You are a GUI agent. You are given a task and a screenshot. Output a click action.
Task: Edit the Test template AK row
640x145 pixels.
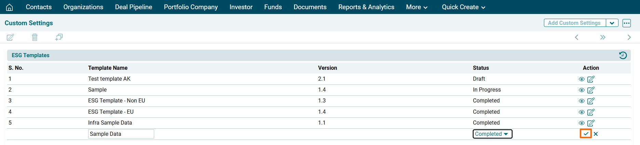[x=591, y=79]
